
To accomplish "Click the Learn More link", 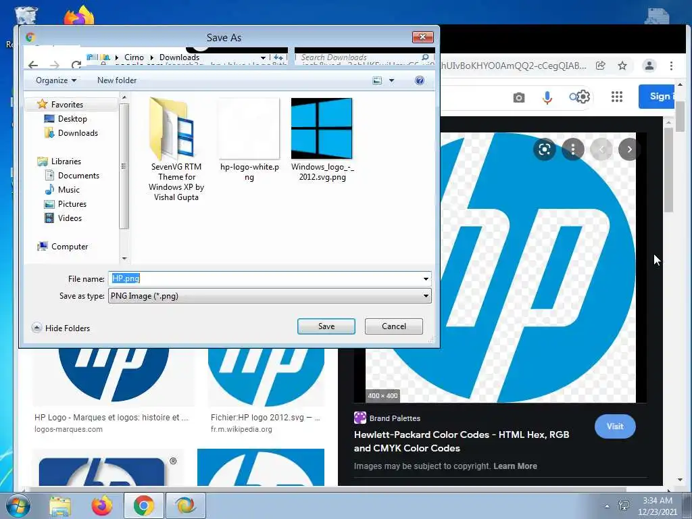I will point(515,466).
